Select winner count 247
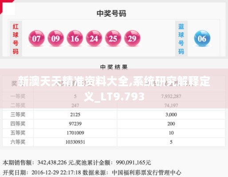 tap(75, 105)
